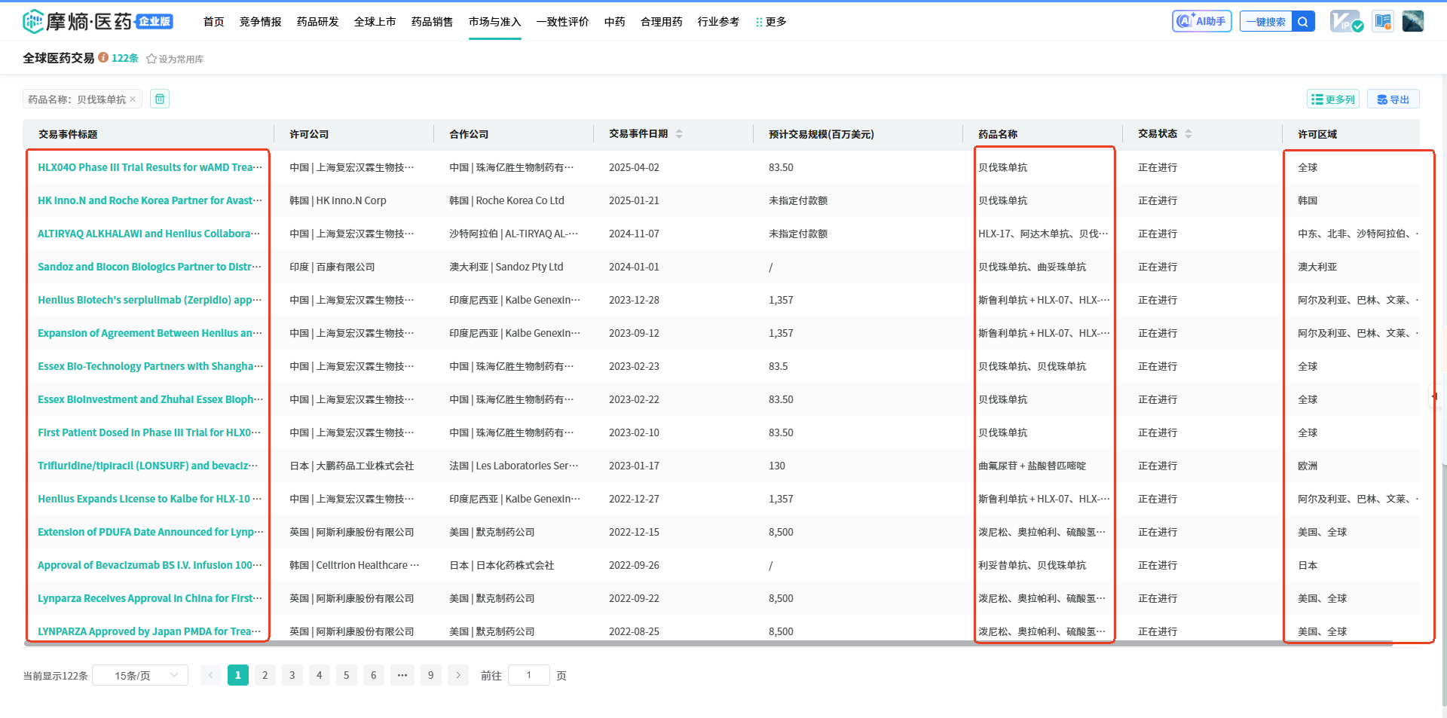1447x718 pixels.
Task: Click 印度 | 百康有限公司 cell
Action: (x=332, y=267)
